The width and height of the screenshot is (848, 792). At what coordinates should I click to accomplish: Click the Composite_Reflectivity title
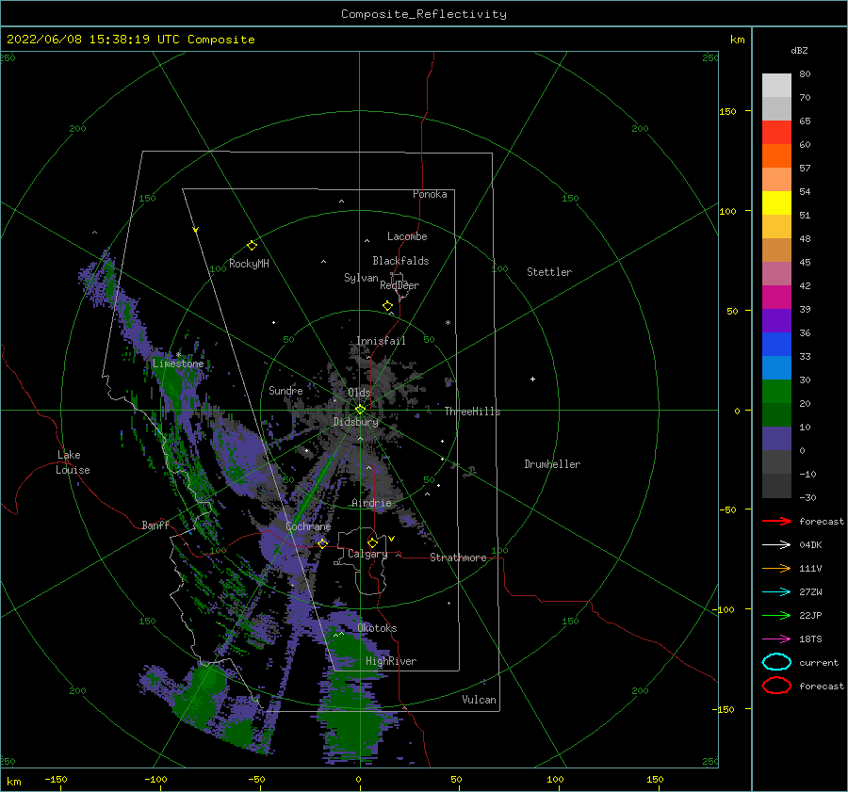pos(424,14)
